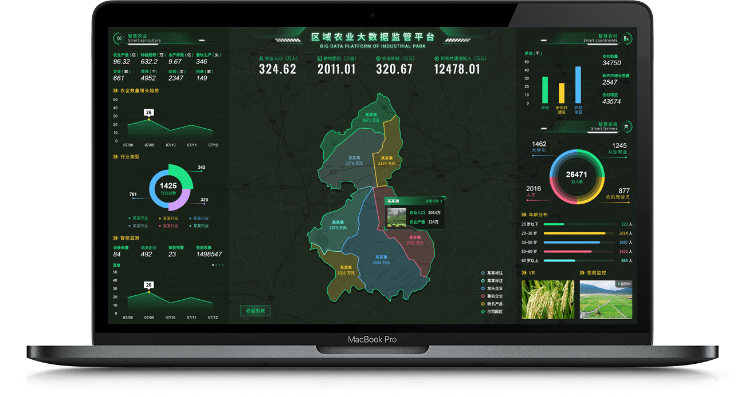Click the 耕地面积 icon in header stats
745x397 pixels.
click(x=319, y=58)
